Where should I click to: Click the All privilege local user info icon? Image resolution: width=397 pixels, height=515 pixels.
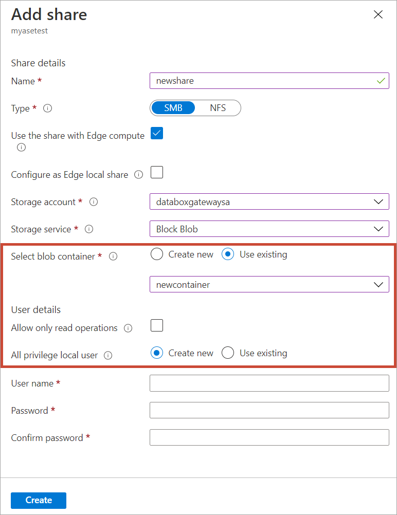tap(109, 355)
